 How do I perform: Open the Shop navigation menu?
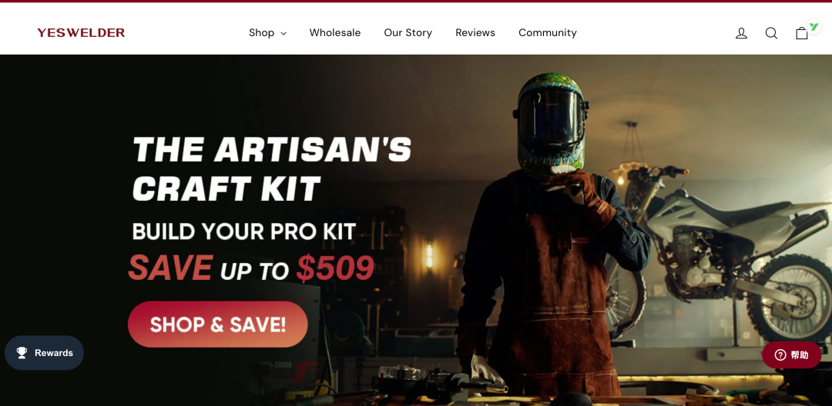click(267, 33)
